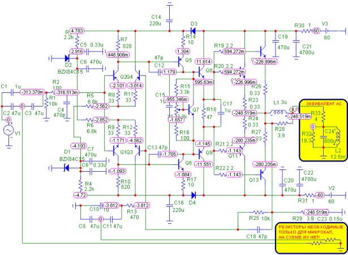
Task: Select the D3 diode symbol
Action: point(193,31)
